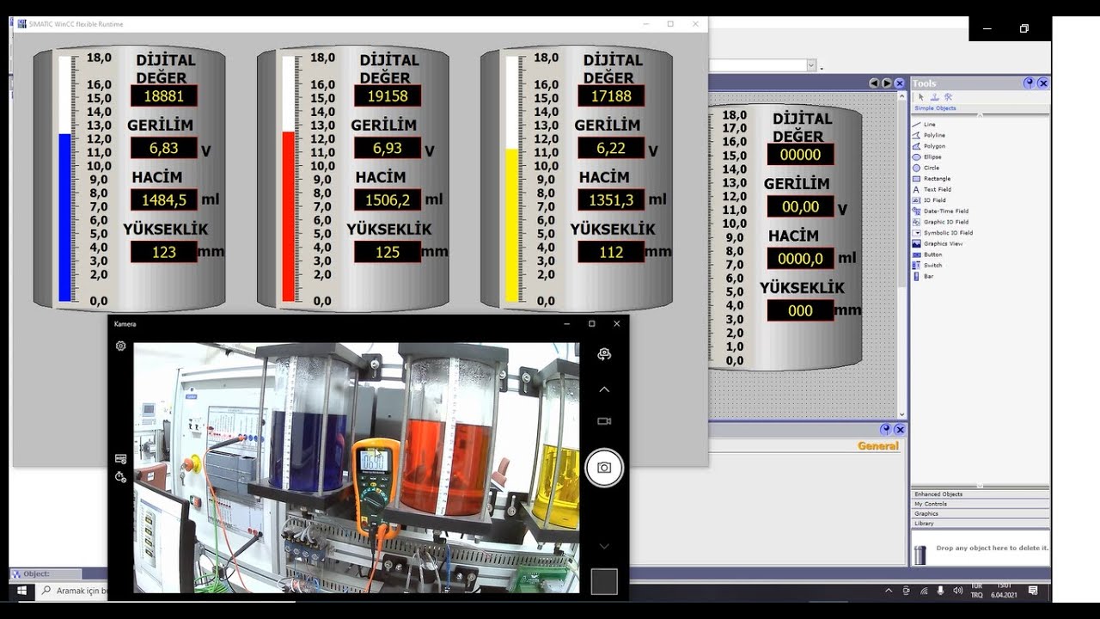Screen dimensions: 1100x619
Task: Pick the Switch object tool
Action: pyautogui.click(x=927, y=265)
